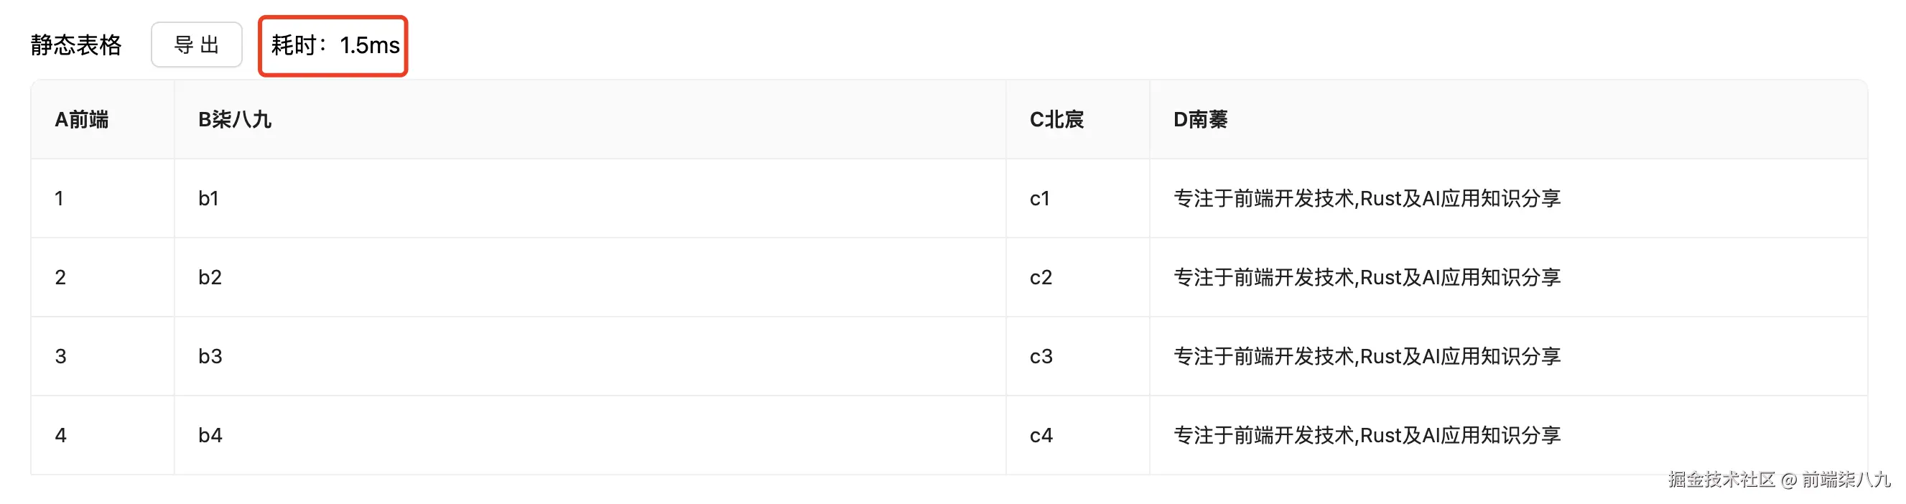Click cell b3 in the table
Image resolution: width=1906 pixels, height=504 pixels.
pyautogui.click(x=210, y=357)
